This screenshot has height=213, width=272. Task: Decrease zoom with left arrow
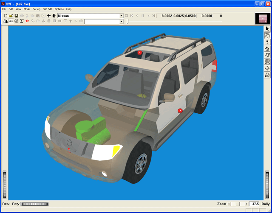click(x=229, y=204)
